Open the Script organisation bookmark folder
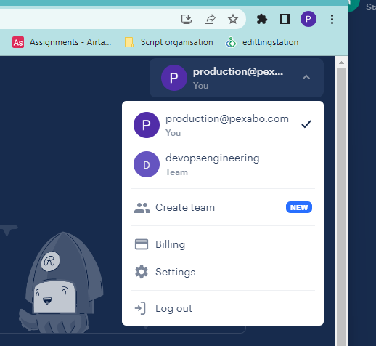Viewport: 376px width, 346px height. (169, 42)
